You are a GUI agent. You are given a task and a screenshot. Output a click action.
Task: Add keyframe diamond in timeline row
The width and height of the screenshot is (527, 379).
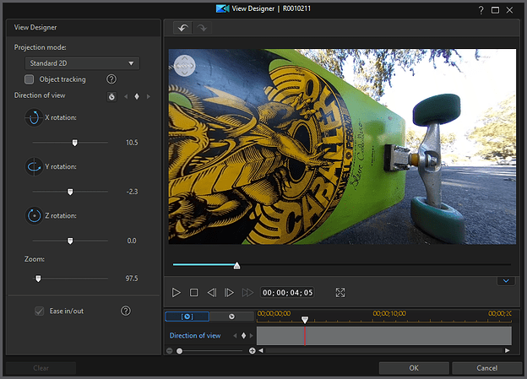(244, 336)
